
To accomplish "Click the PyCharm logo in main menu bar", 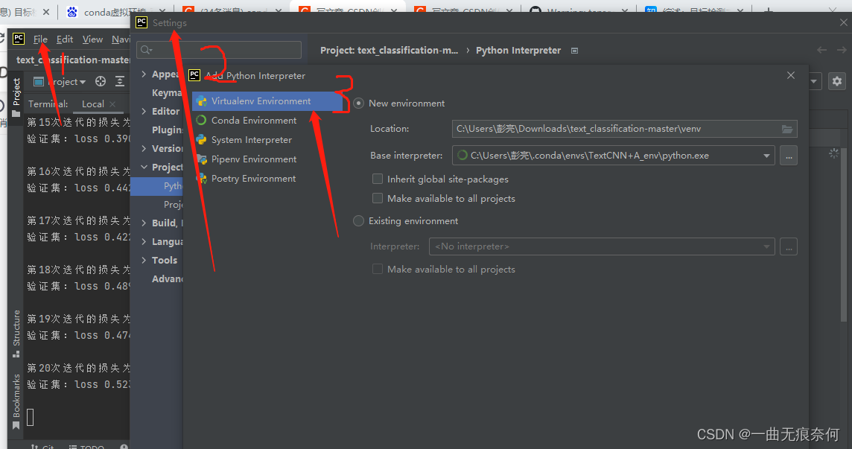I will click(x=19, y=39).
